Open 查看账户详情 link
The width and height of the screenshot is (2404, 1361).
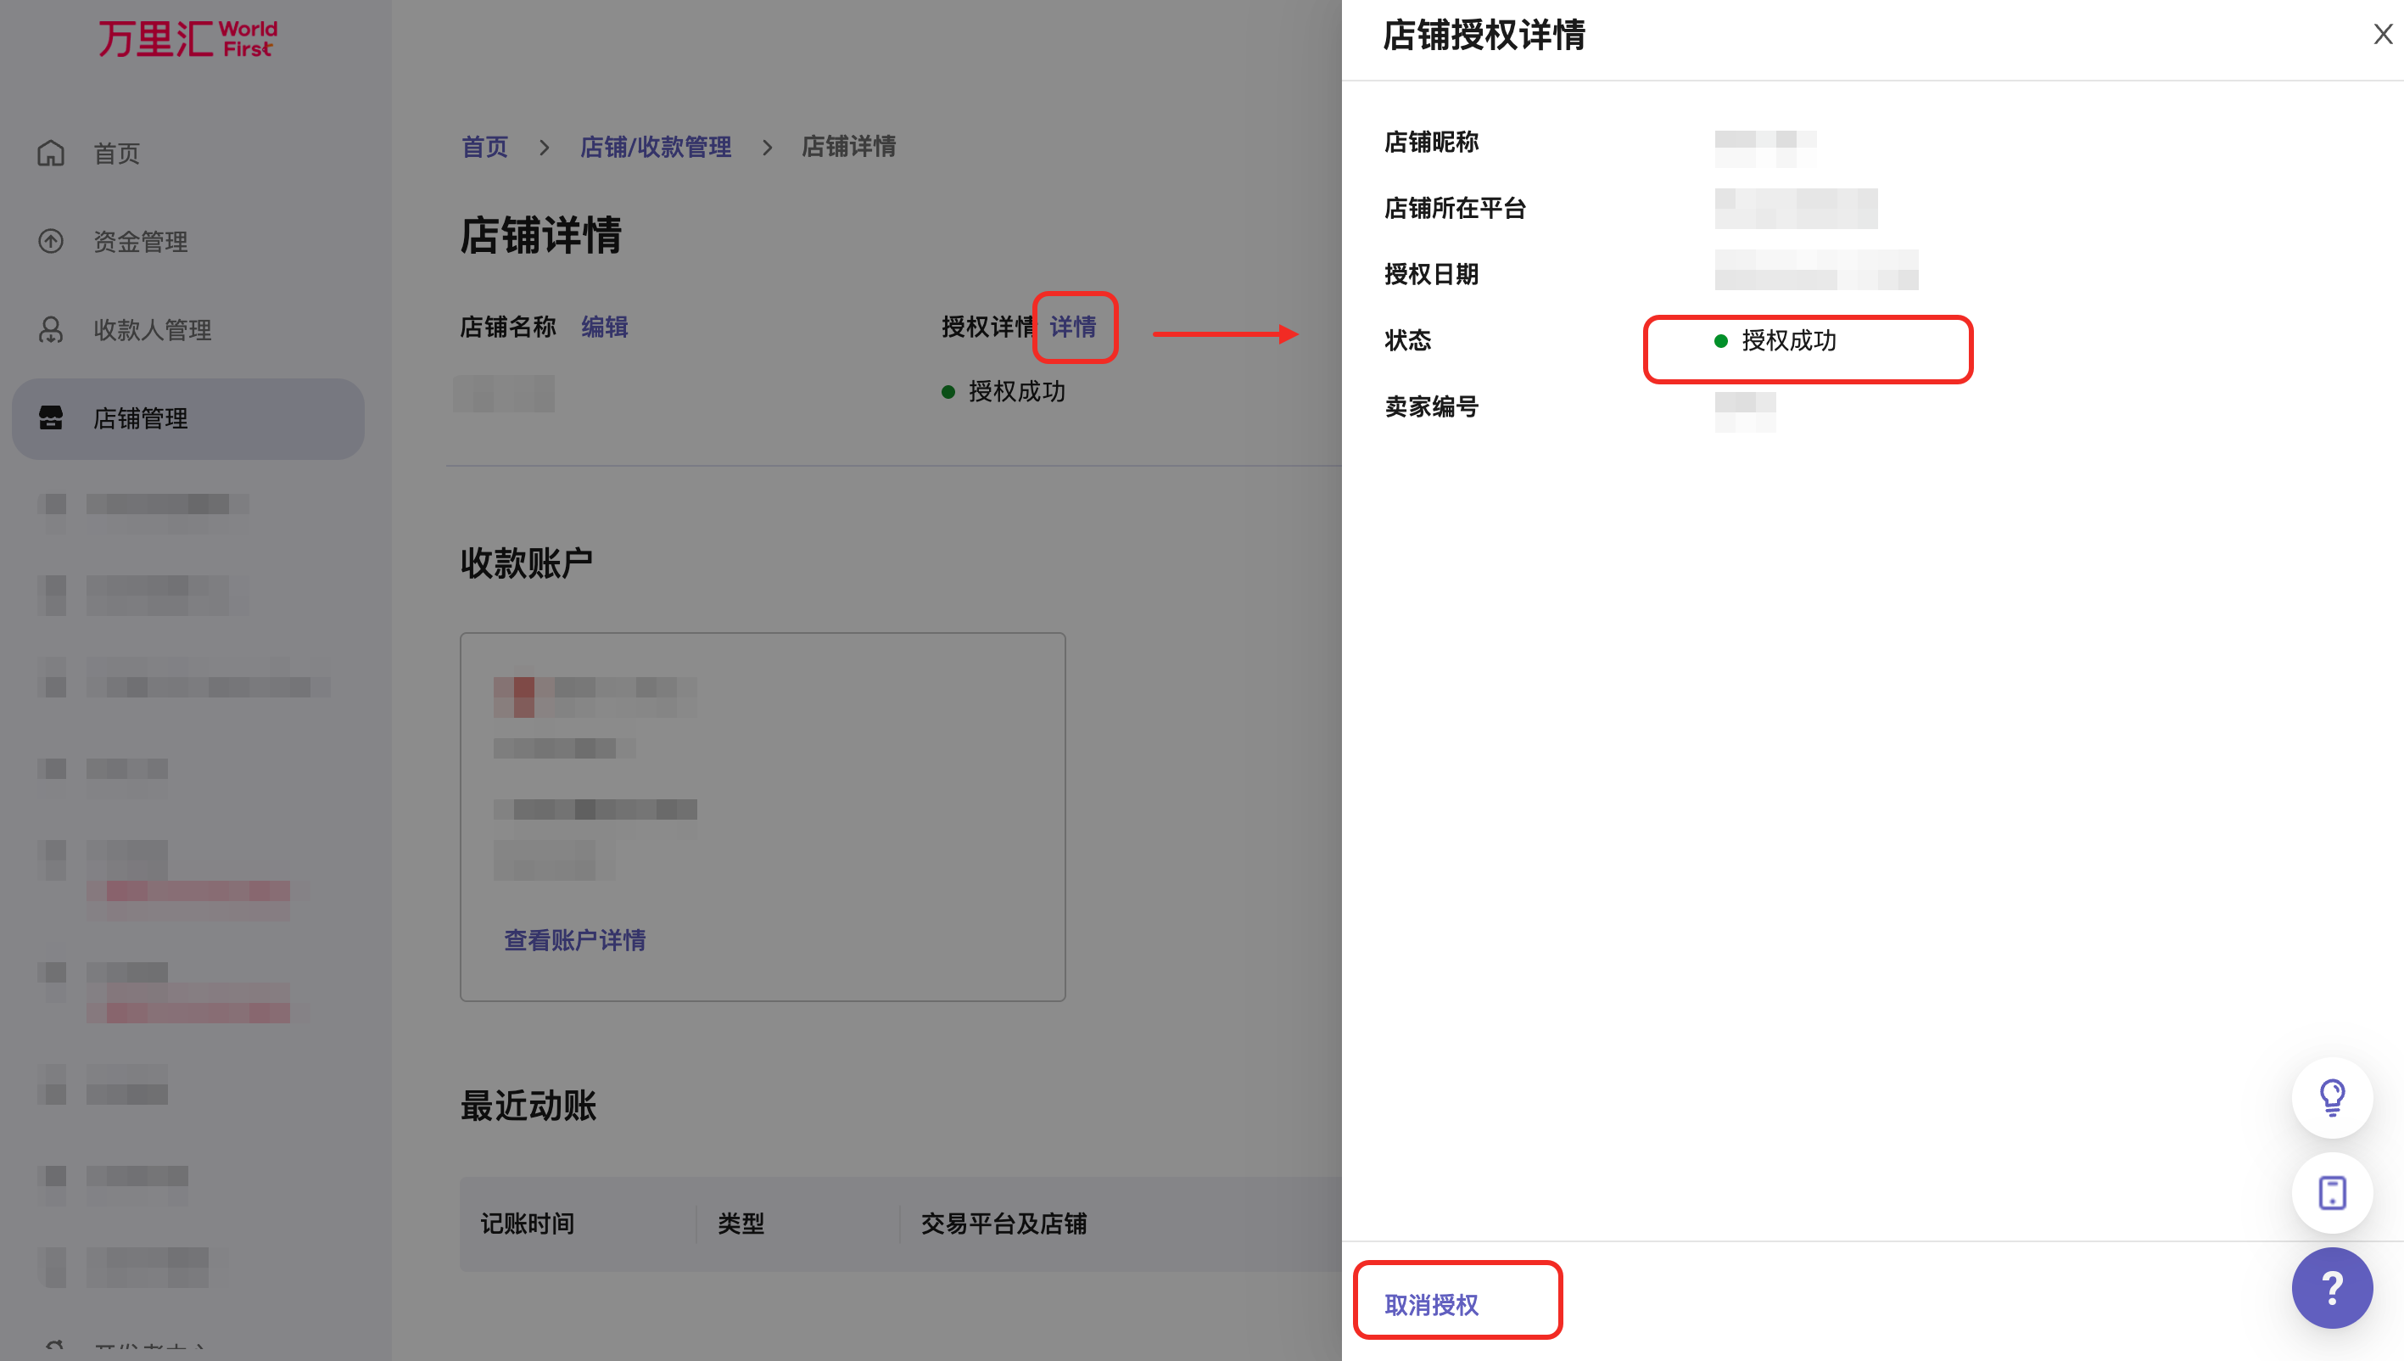coord(574,939)
